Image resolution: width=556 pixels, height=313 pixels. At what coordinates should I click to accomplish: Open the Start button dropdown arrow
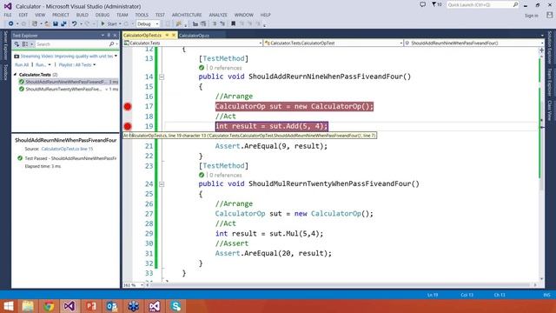120,23
